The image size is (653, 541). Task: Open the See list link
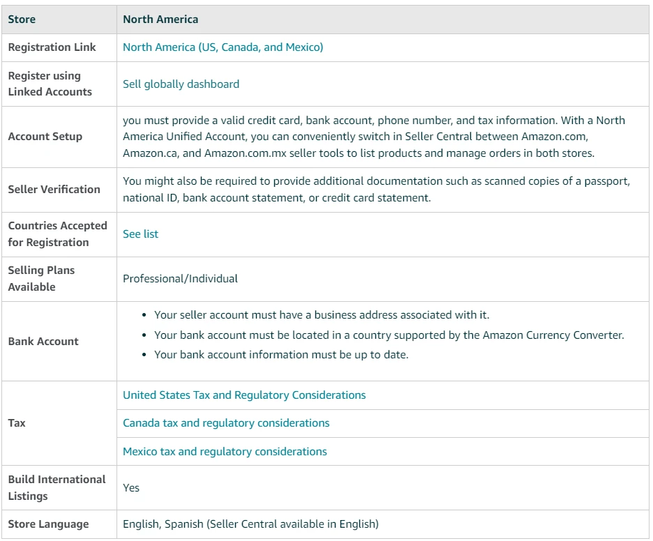140,234
